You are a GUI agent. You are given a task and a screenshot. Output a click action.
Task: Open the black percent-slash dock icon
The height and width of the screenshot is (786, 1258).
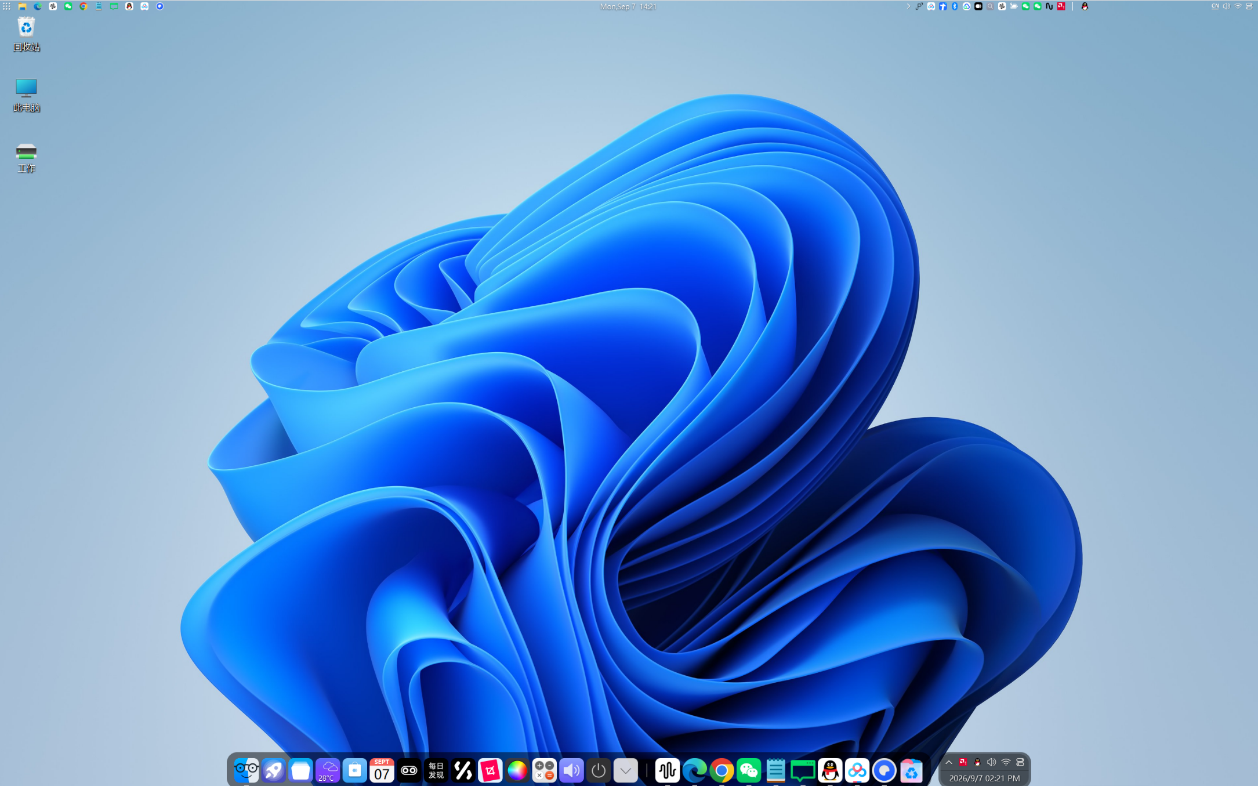tap(463, 770)
